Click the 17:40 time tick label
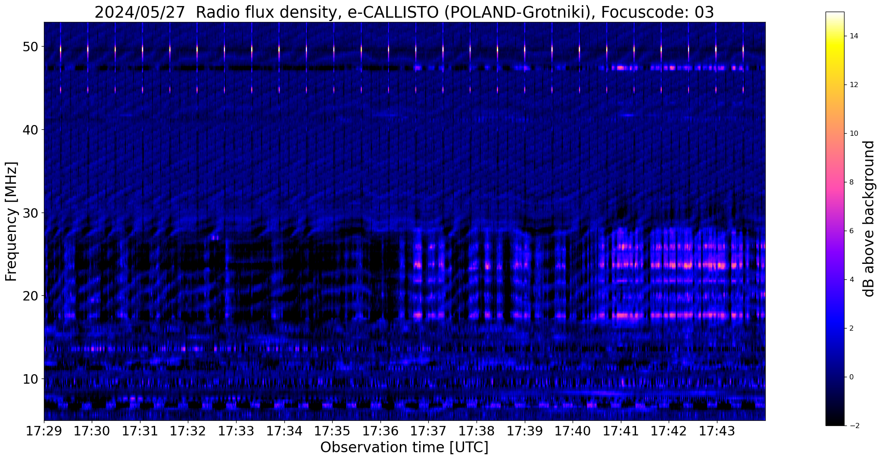 [573, 432]
